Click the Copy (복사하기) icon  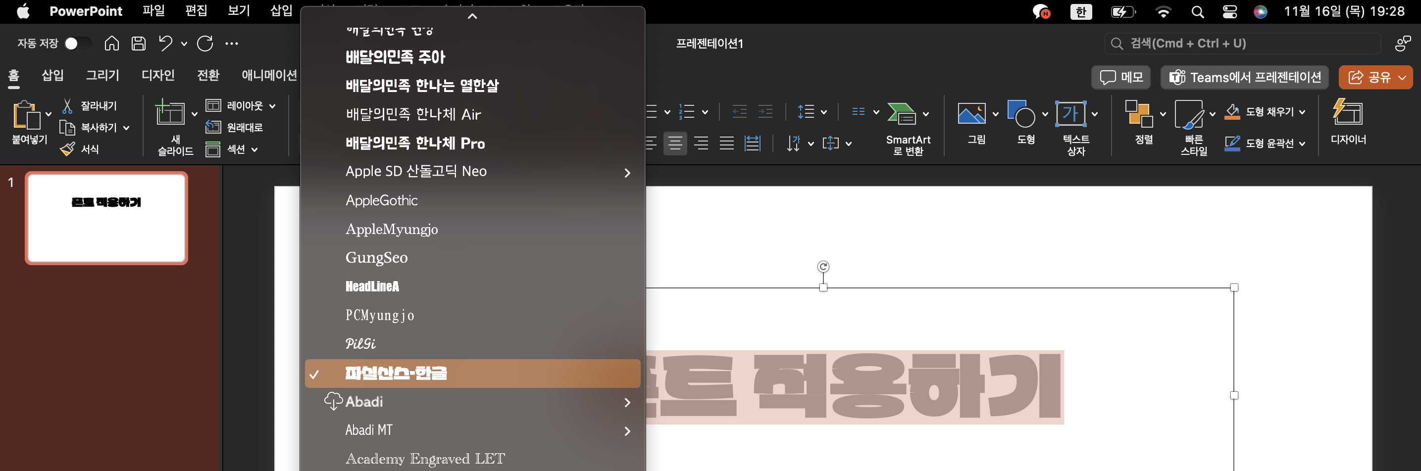pos(67,128)
